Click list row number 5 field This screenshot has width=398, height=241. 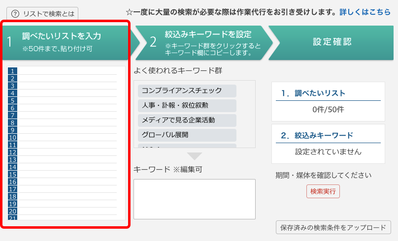click(67, 100)
